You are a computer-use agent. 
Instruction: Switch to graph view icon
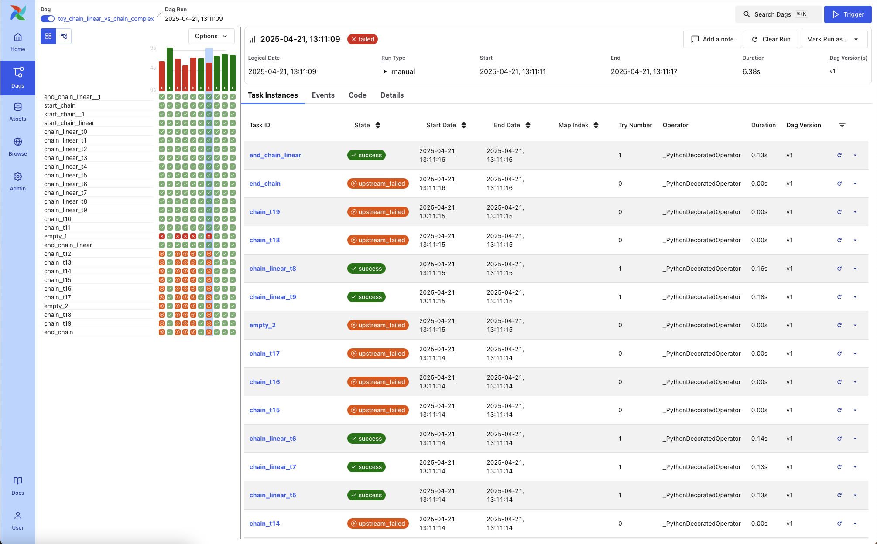point(64,36)
